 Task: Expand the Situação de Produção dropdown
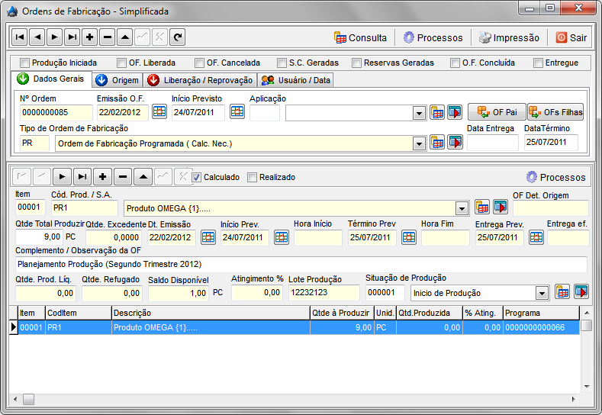542,292
